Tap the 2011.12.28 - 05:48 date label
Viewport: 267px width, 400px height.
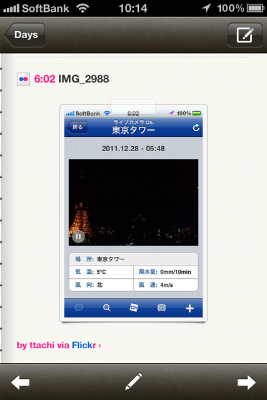(133, 149)
